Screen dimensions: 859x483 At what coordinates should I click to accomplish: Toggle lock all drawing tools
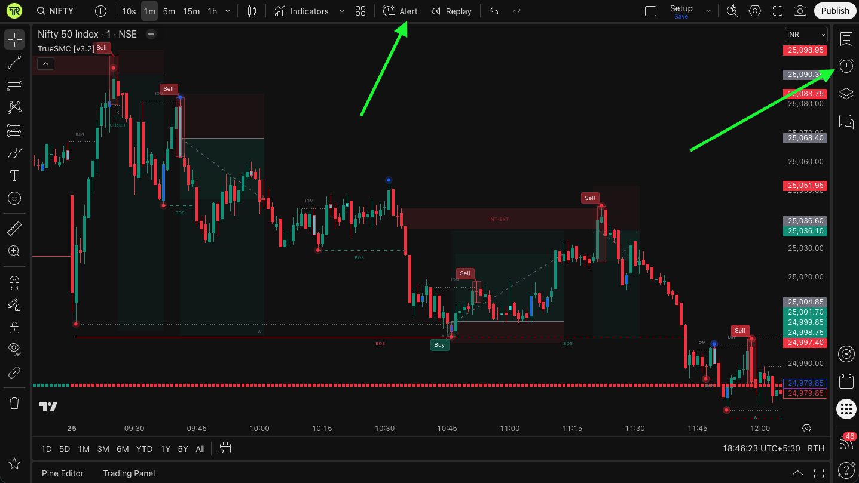(x=14, y=327)
